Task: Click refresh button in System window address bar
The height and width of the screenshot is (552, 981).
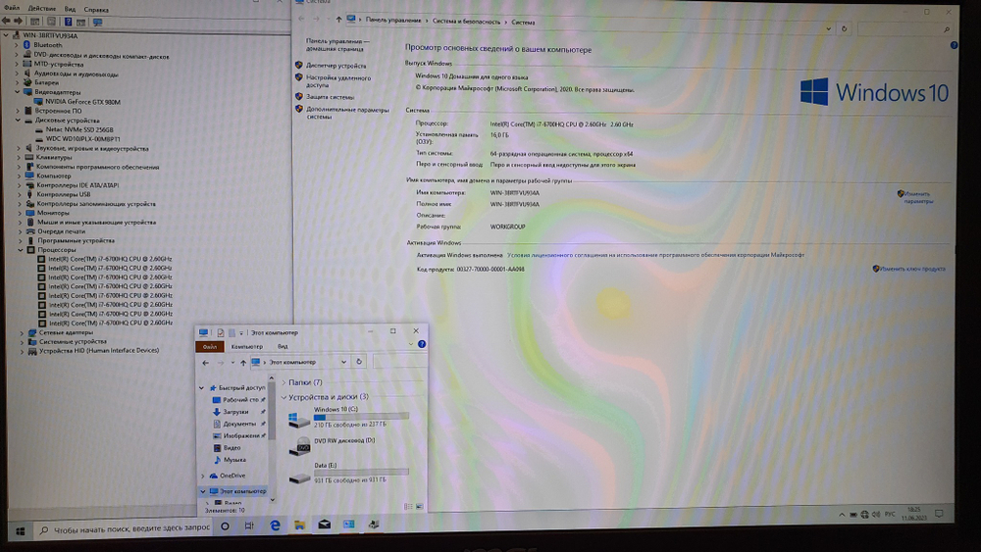Action: click(844, 28)
